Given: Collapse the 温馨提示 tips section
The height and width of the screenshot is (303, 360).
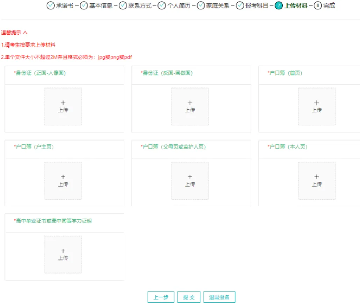Looking at the screenshot, I should (x=25, y=33).
